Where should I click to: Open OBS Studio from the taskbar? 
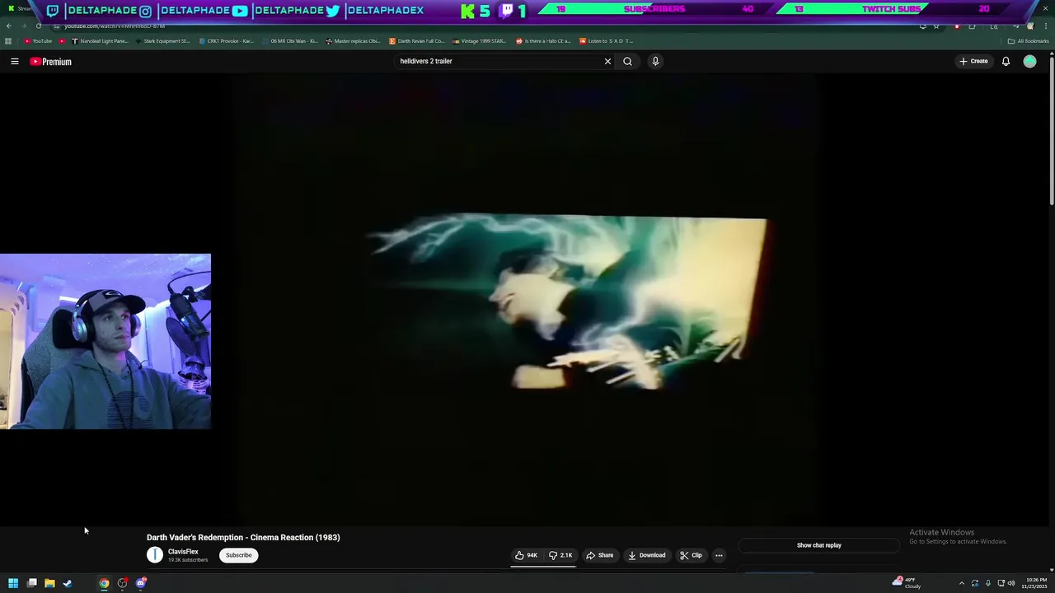tap(122, 583)
